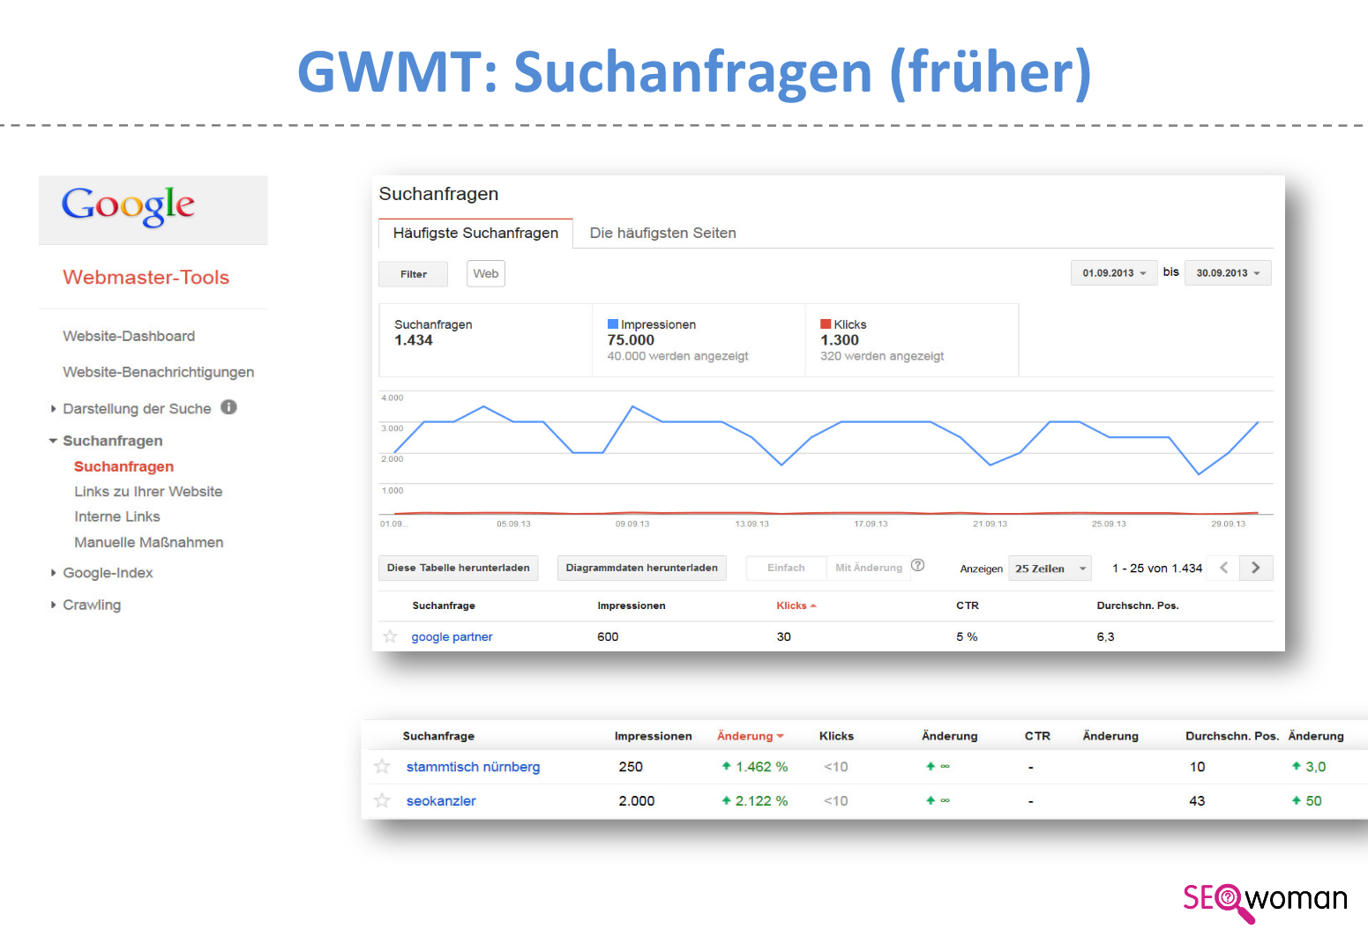
Task: Star the stammtisch nürnberg query
Action: tap(382, 767)
